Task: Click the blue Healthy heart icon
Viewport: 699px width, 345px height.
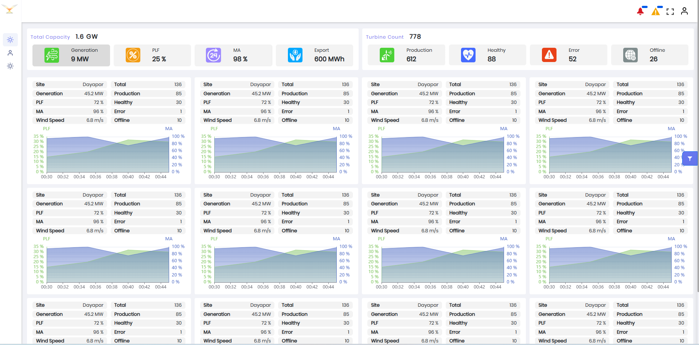Action: pos(468,55)
